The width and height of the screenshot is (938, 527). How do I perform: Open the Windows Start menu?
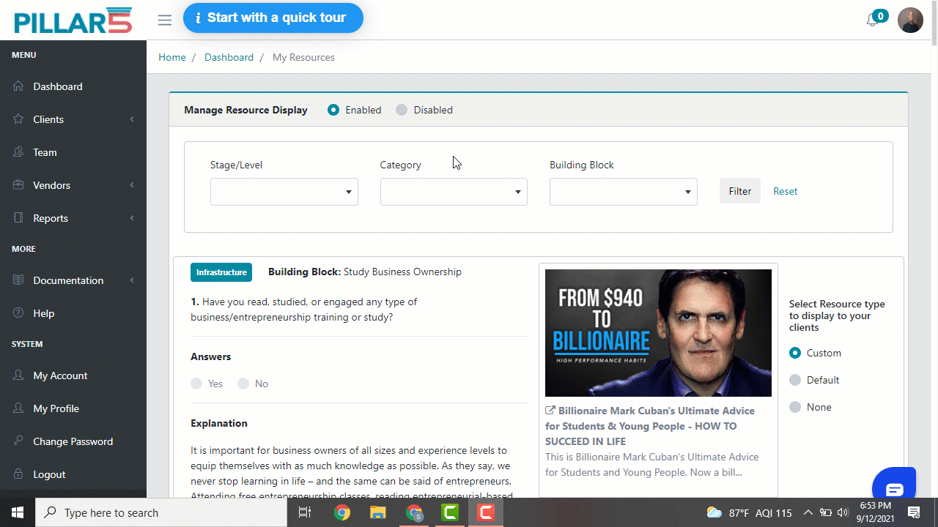click(x=18, y=512)
